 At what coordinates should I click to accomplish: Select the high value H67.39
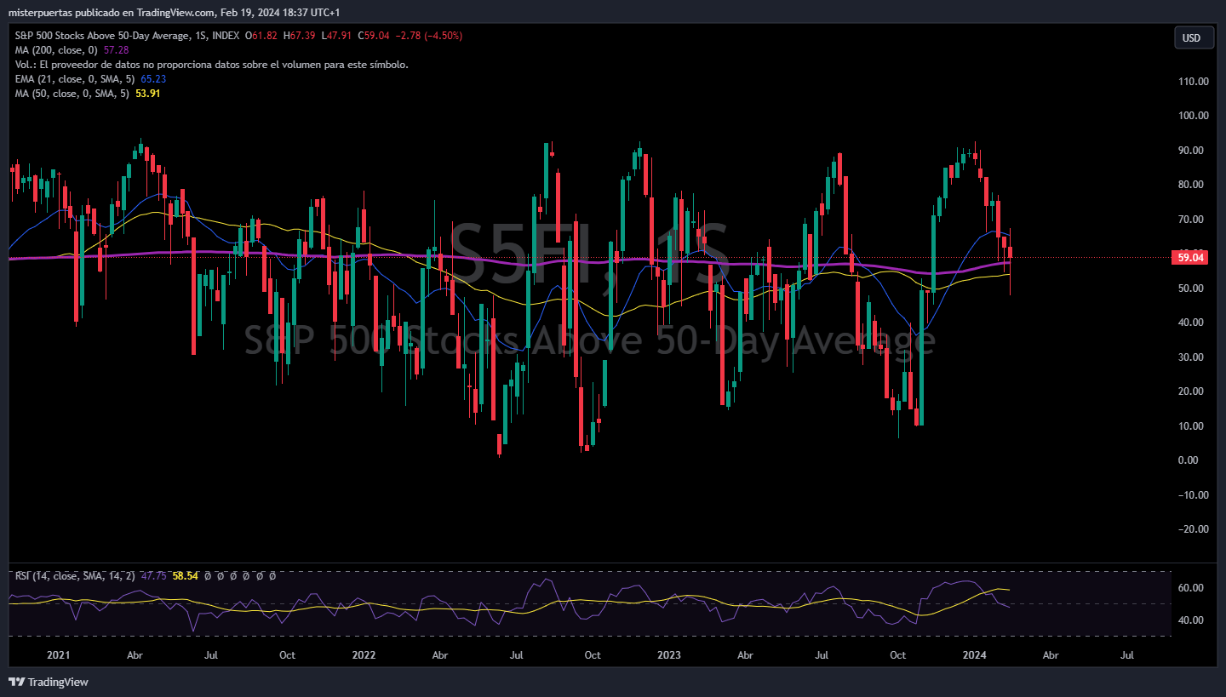point(301,36)
